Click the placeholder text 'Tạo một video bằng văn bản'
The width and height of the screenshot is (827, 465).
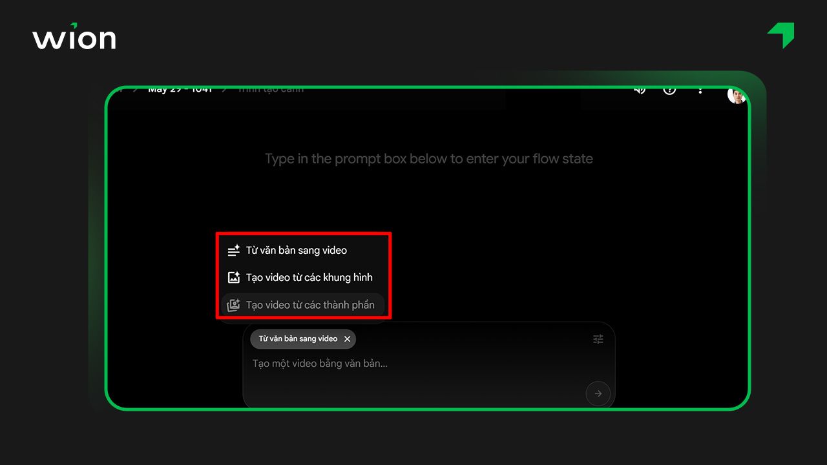pyautogui.click(x=320, y=364)
